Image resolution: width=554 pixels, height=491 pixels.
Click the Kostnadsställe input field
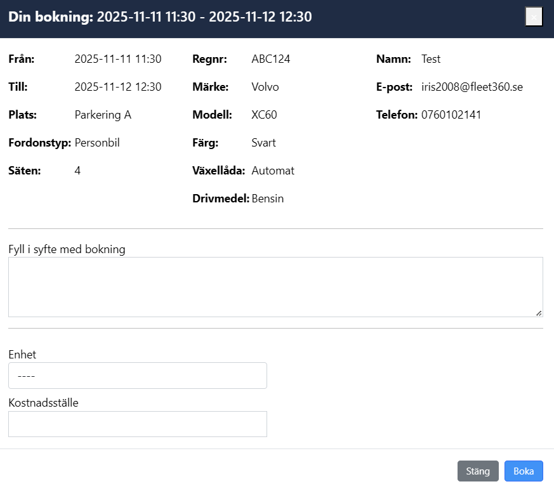[138, 424]
